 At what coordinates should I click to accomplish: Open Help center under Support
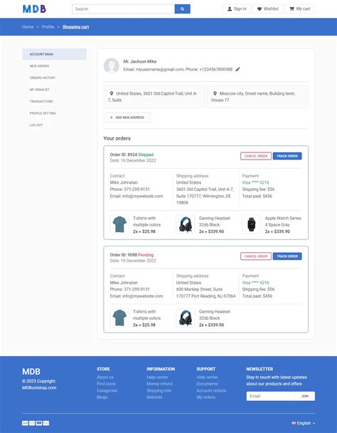(208, 377)
